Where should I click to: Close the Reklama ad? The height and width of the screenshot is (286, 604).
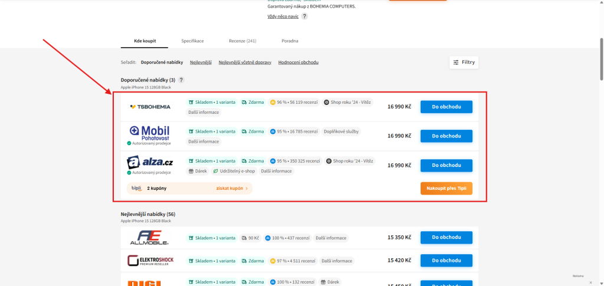(591, 282)
